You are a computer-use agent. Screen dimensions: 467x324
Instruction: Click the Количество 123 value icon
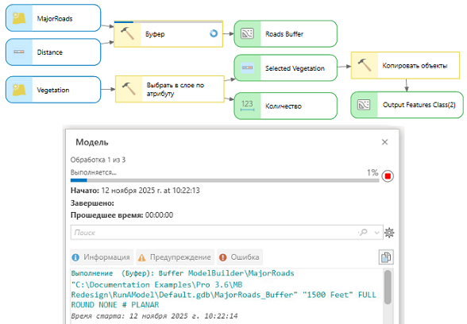(247, 106)
